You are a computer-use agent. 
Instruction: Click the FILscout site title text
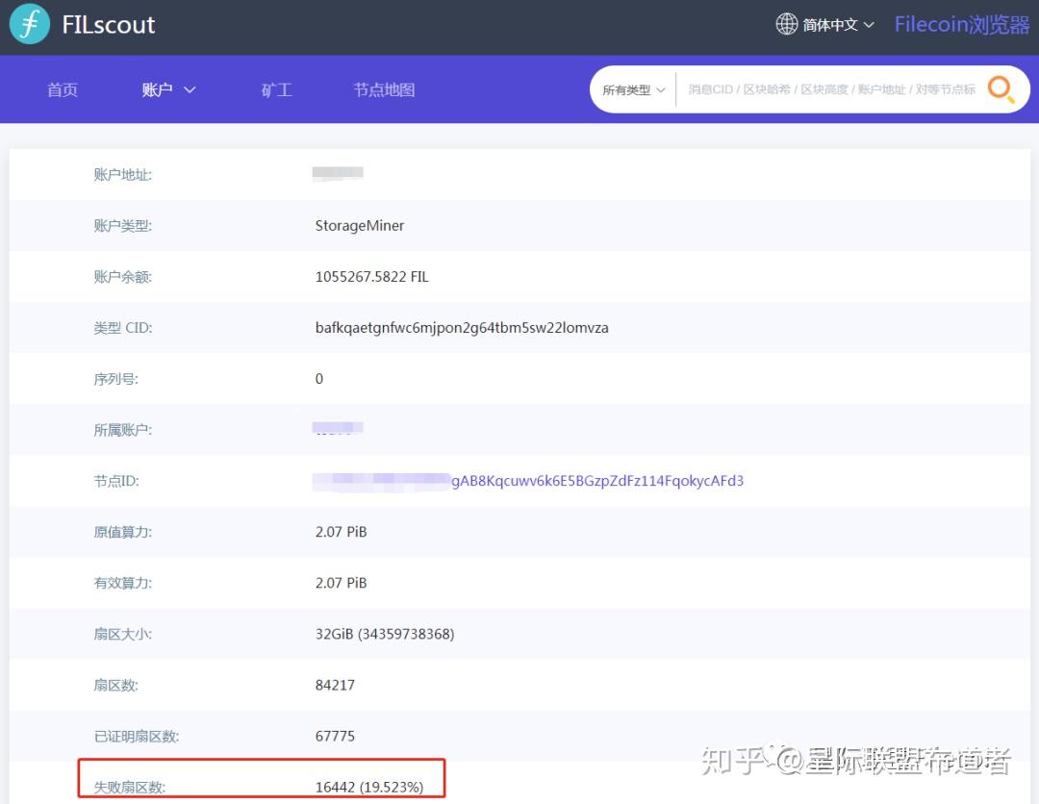pos(109,24)
